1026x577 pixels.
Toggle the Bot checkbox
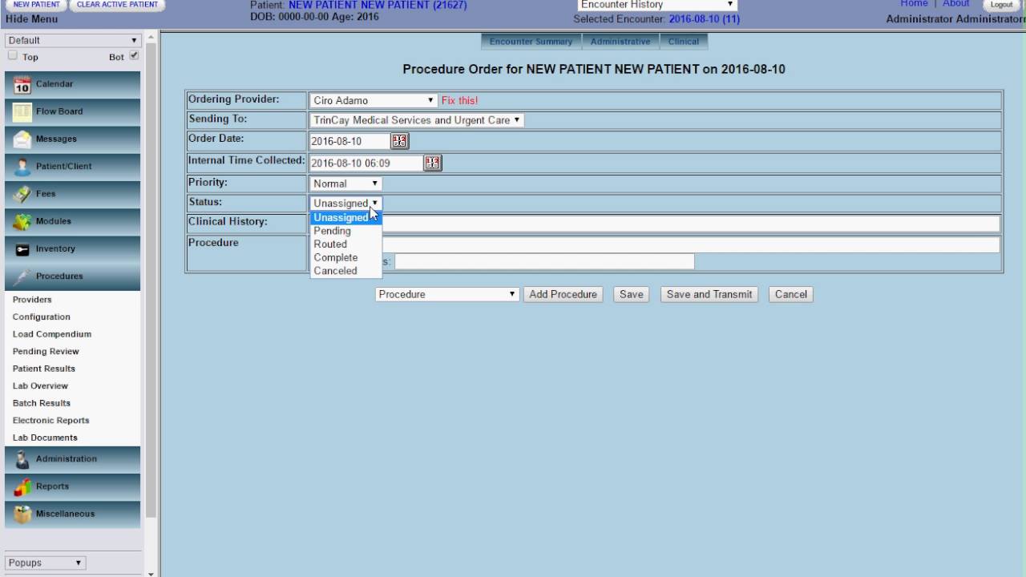point(134,56)
